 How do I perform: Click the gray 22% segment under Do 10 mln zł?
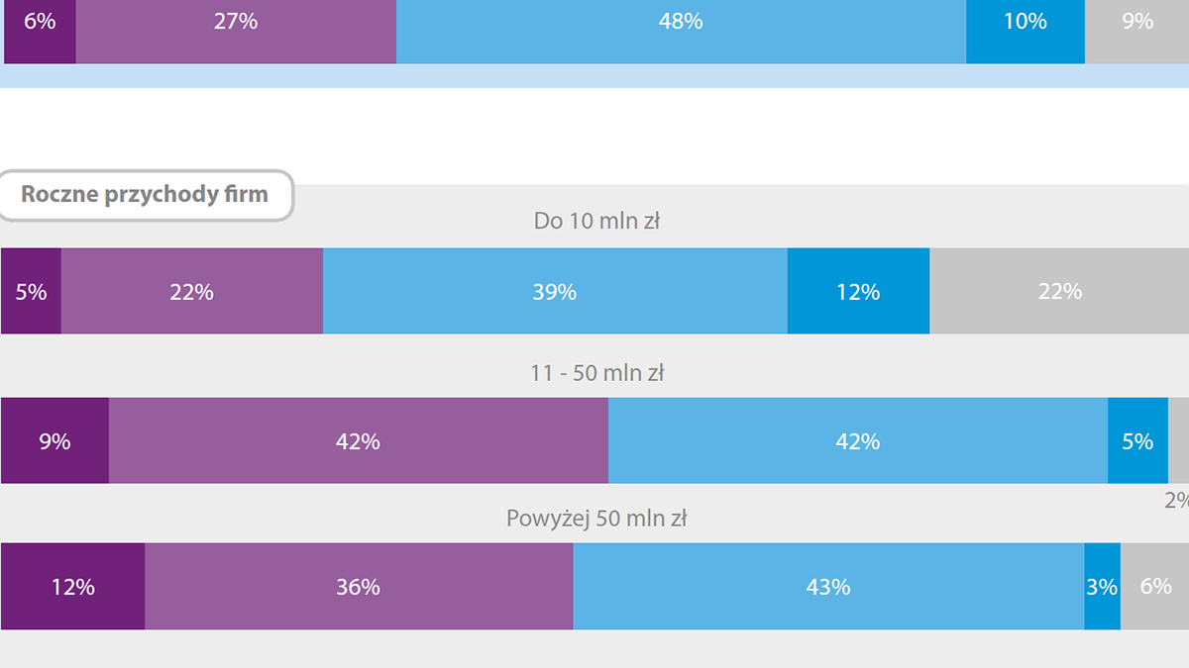tap(1059, 291)
